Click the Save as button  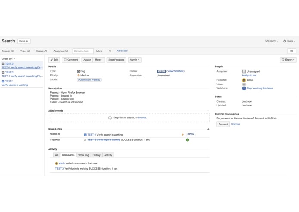24,41
